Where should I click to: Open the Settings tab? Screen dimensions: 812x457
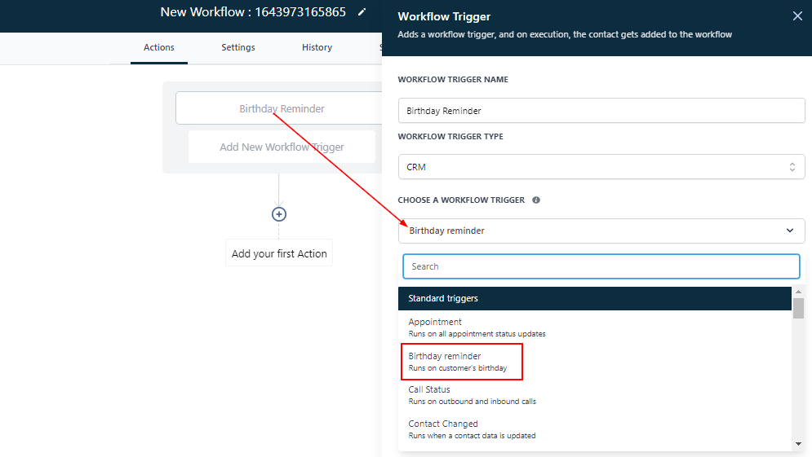coord(238,47)
